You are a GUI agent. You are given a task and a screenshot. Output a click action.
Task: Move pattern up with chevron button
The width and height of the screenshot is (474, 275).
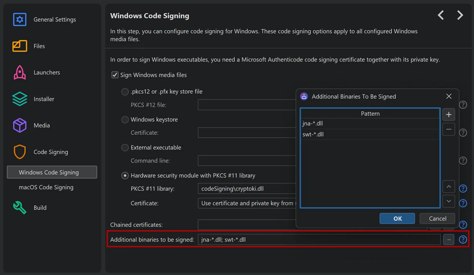pyautogui.click(x=448, y=187)
